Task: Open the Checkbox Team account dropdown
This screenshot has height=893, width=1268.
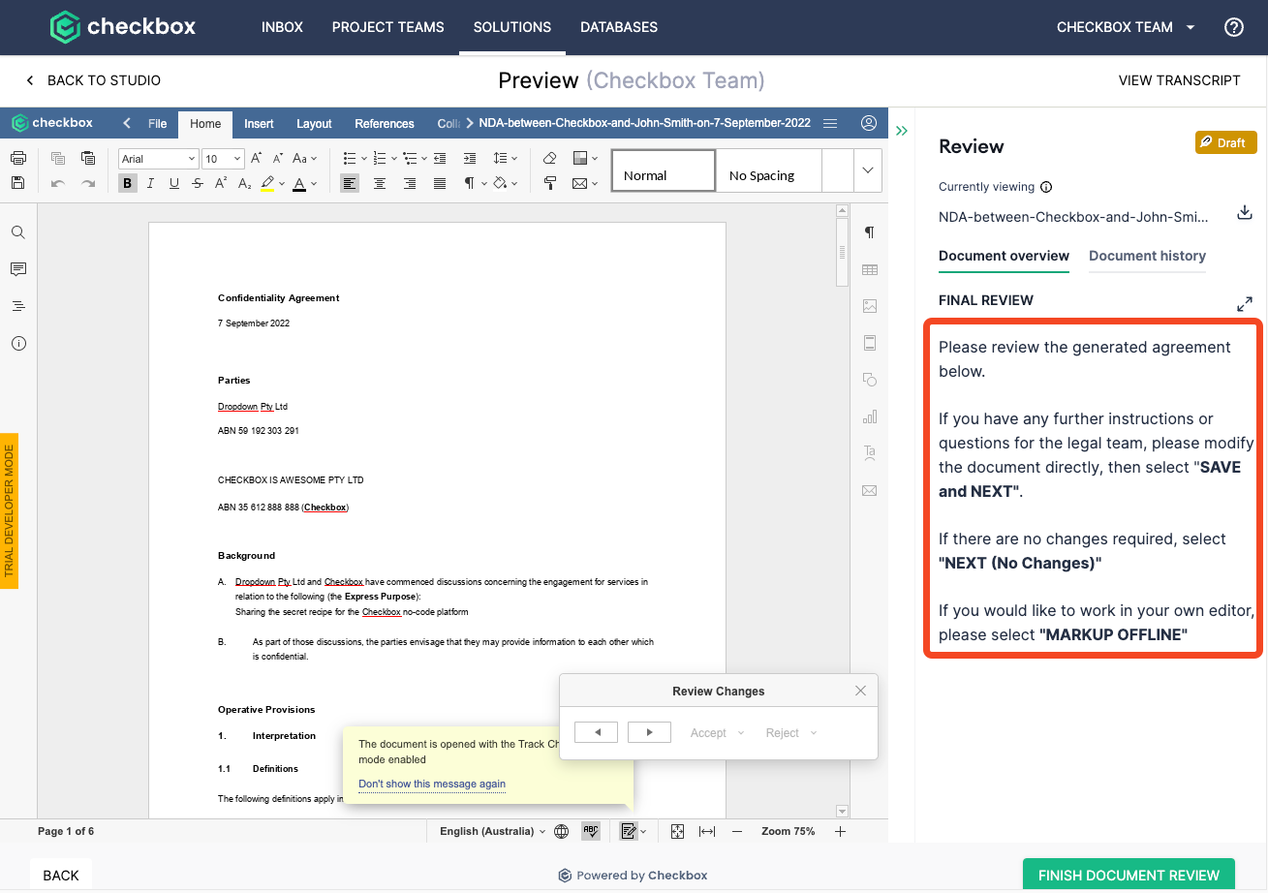Action: (1126, 27)
